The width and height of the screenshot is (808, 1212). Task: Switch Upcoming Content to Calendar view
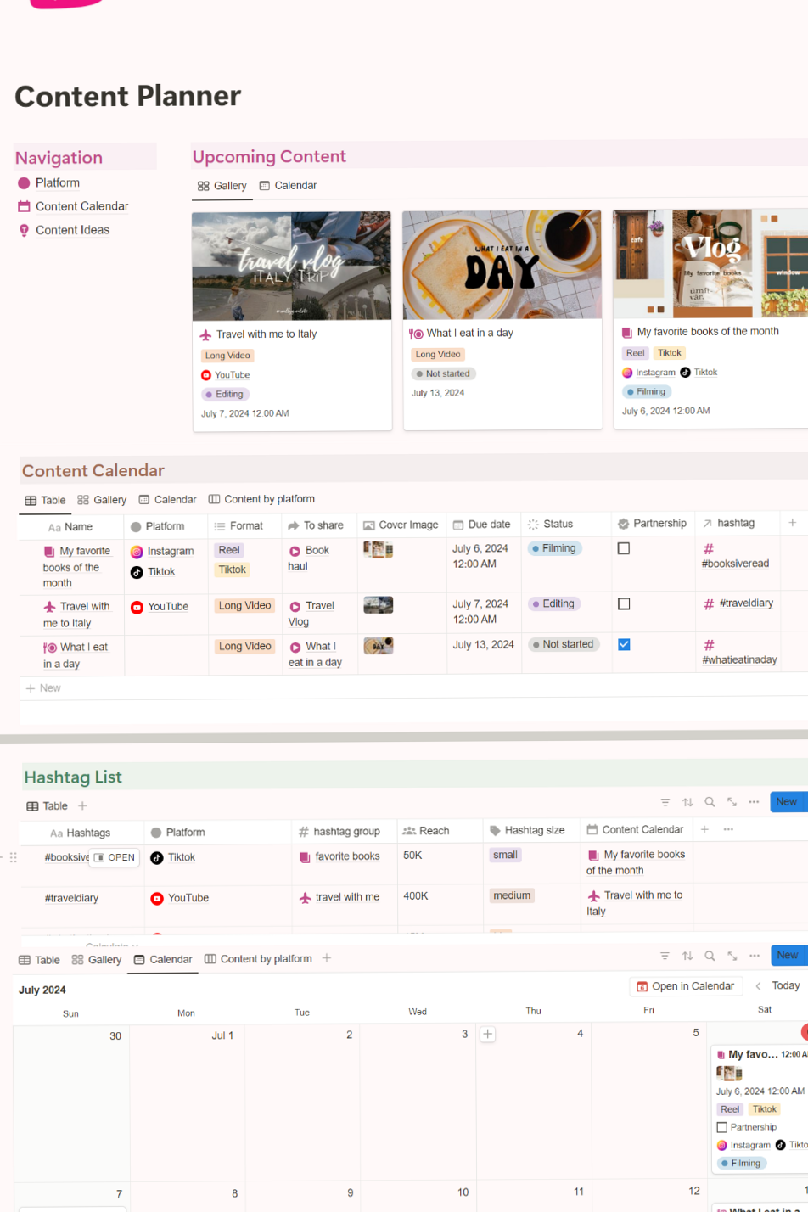(288, 185)
